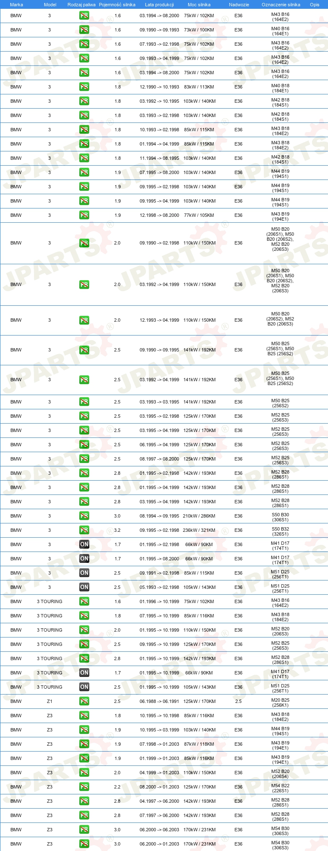Click 3 TOURING model cell in 09.1995 -> 10.1999 row
The height and width of the screenshot is (851, 328).
49,644
